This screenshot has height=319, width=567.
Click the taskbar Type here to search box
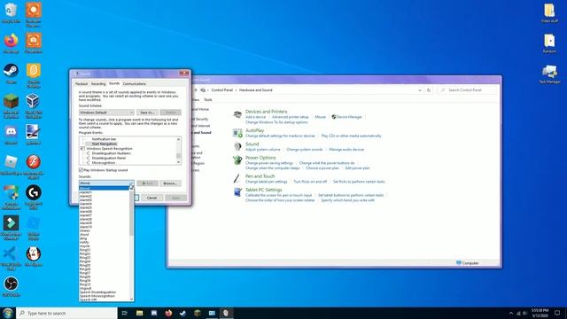[x=67, y=313]
